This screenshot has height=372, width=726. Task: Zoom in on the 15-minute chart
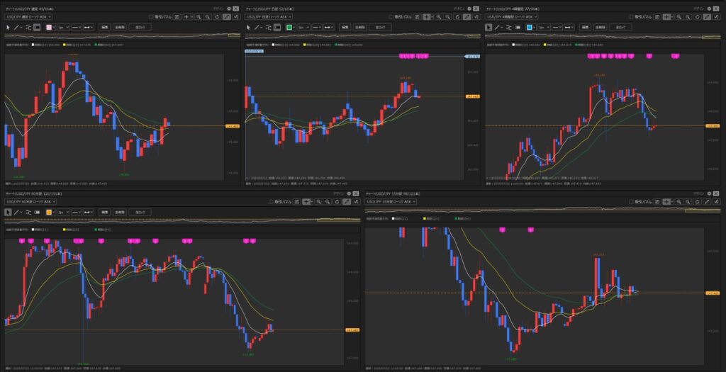679,202
